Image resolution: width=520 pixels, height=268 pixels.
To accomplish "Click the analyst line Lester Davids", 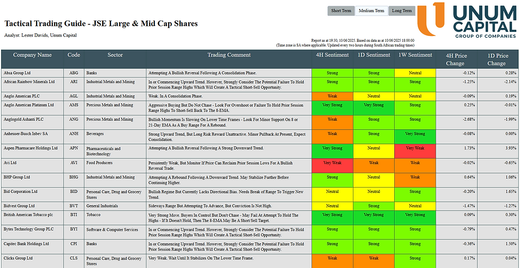I will 40,35.
